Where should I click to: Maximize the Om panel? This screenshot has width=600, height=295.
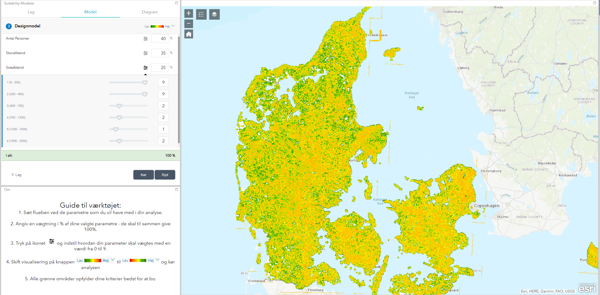[x=177, y=189]
